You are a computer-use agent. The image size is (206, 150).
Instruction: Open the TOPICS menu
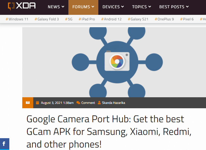tap(141, 7)
